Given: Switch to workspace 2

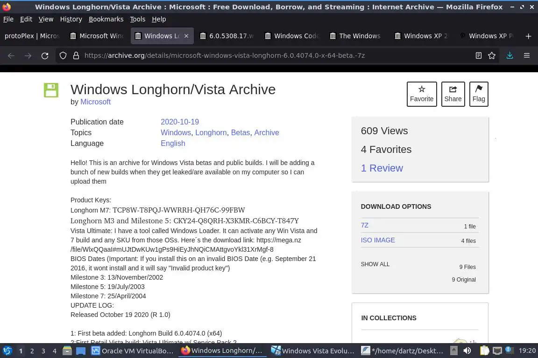Looking at the screenshot, I should [x=32, y=351].
